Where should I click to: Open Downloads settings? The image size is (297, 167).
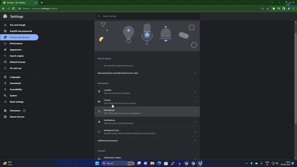15,83
